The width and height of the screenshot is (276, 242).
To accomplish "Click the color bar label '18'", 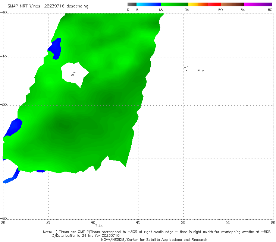I will tap(160, 10).
